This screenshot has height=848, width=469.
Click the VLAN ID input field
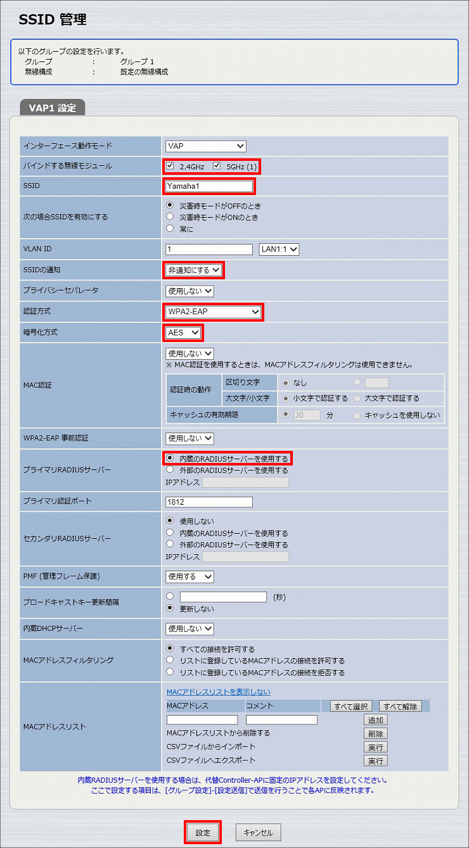click(x=209, y=250)
